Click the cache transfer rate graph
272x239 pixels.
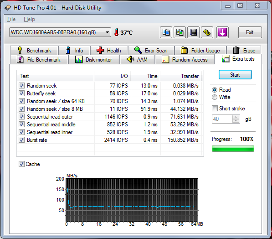coord(132,200)
